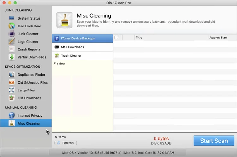237x157 pixels.
Task: Go to Old Downloads label
Action: (29, 98)
